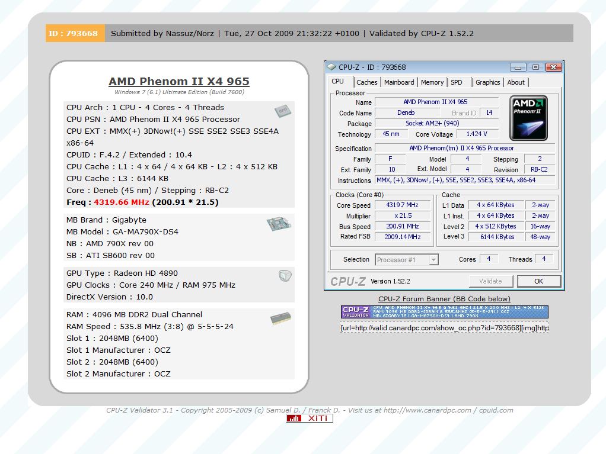Click the motherboard icon beside MB Brand

(x=279, y=224)
